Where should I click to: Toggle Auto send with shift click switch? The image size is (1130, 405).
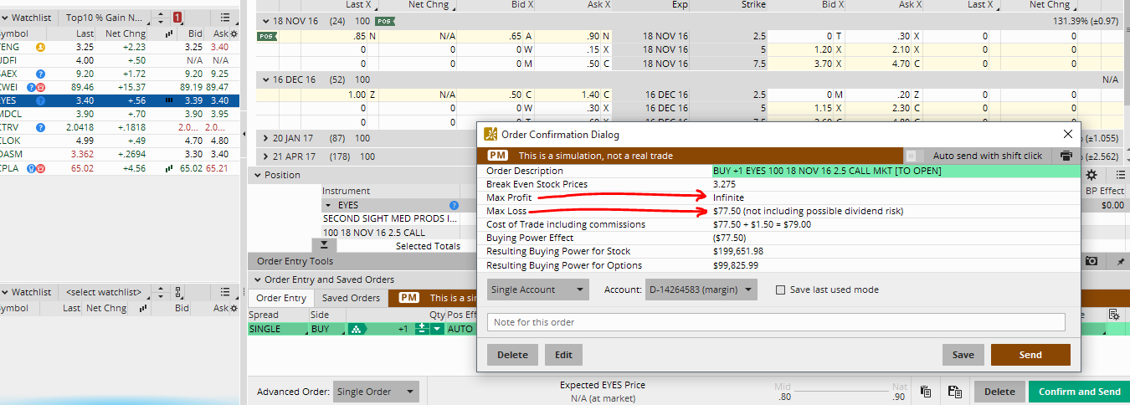(915, 156)
